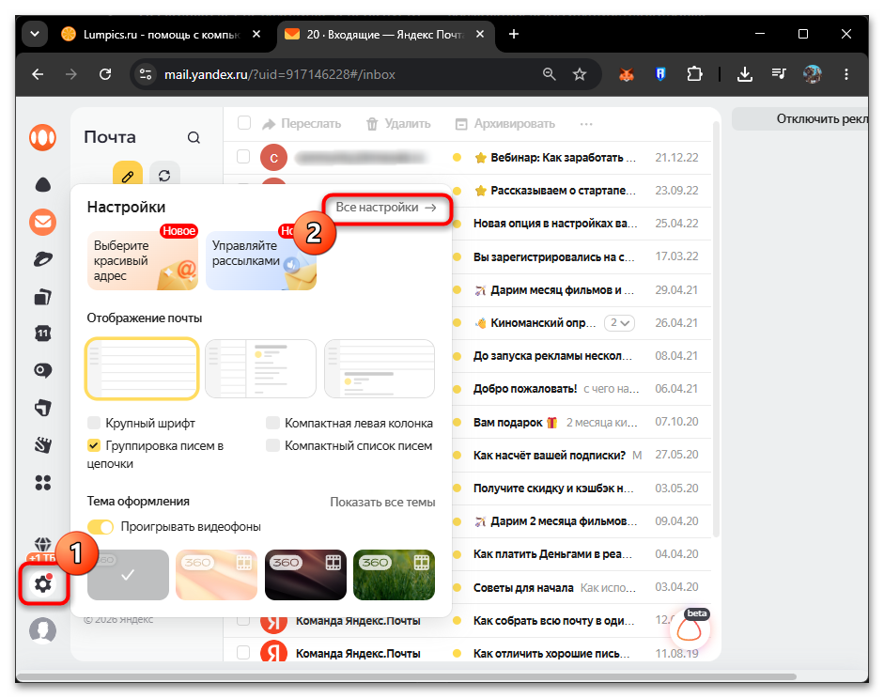Click the diamond premium +1 ТБ icon

(x=43, y=550)
